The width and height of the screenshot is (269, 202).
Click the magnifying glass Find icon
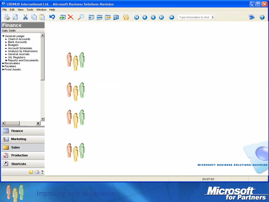tap(81, 17)
